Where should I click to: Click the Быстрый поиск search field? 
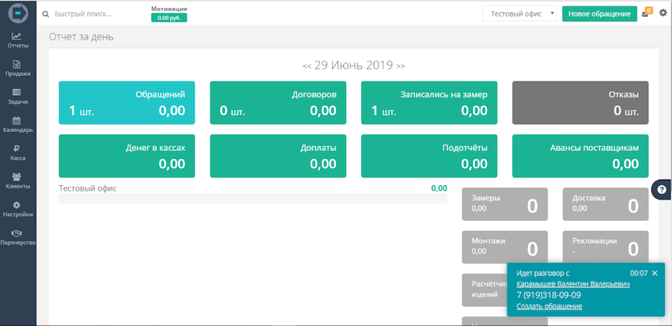(x=95, y=14)
